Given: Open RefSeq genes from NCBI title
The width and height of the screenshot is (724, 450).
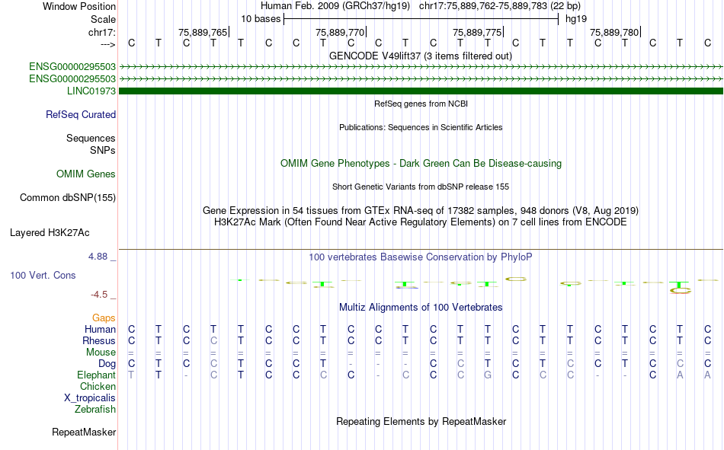Looking at the screenshot, I should [x=421, y=104].
